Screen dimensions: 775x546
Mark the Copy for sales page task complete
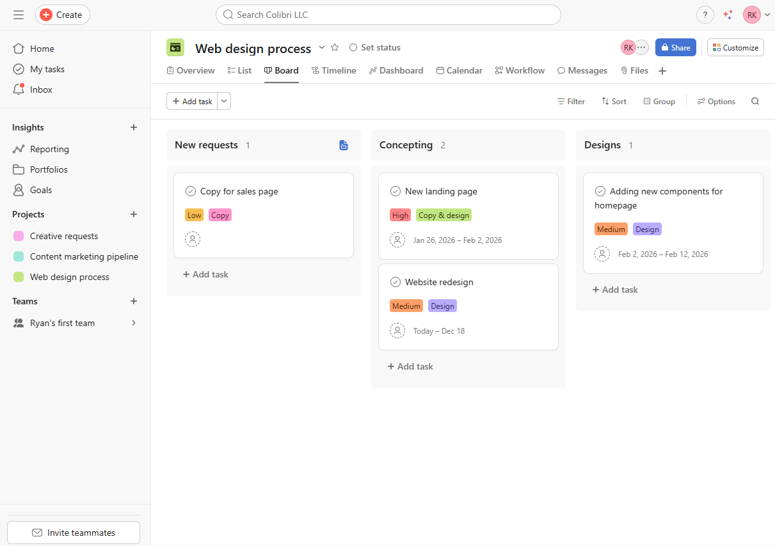click(190, 191)
